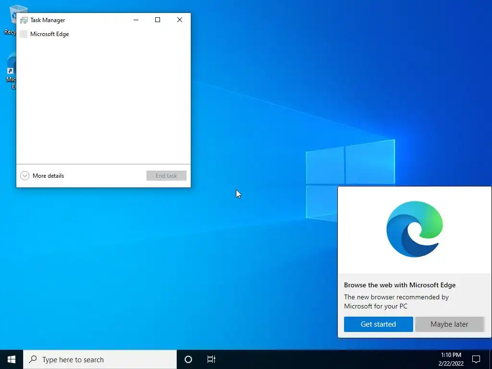This screenshot has height=369, width=492.
Task: Open the Windows Start menu
Action: [12, 359]
